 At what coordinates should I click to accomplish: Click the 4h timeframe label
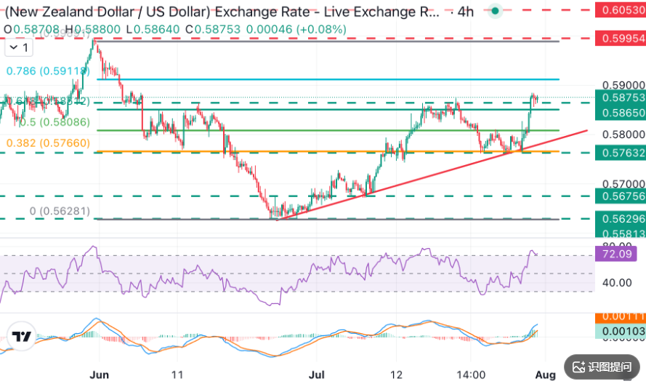[466, 12]
